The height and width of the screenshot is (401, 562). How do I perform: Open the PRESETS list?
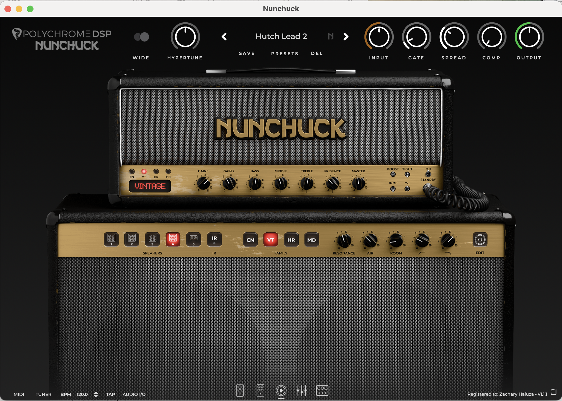285,54
